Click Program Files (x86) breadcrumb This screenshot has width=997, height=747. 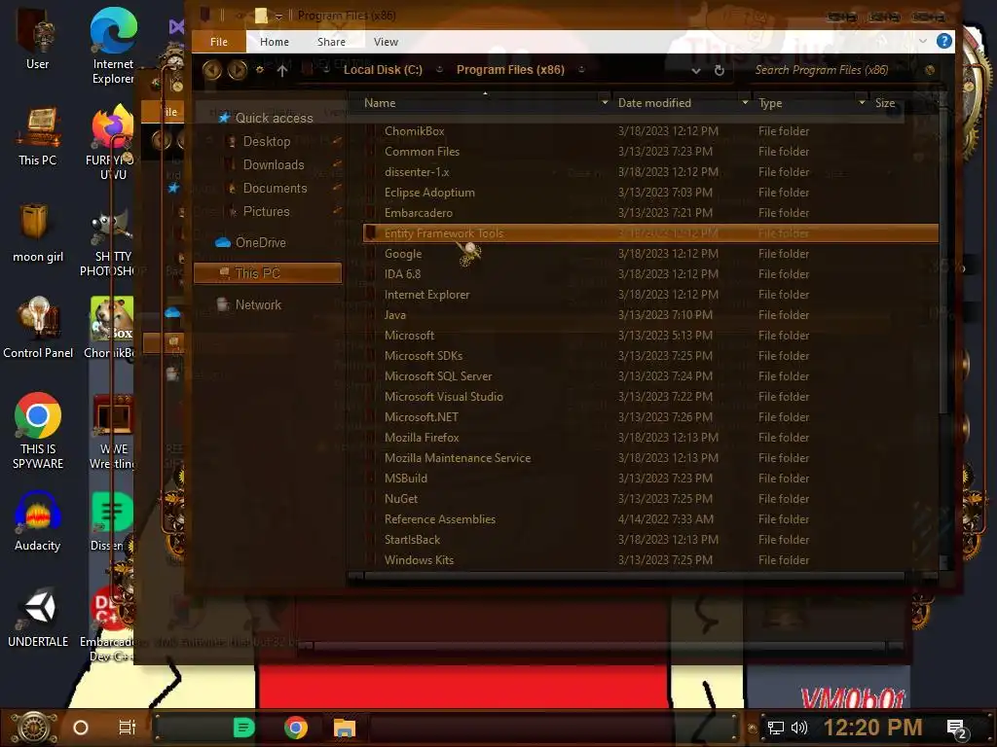pyautogui.click(x=510, y=70)
